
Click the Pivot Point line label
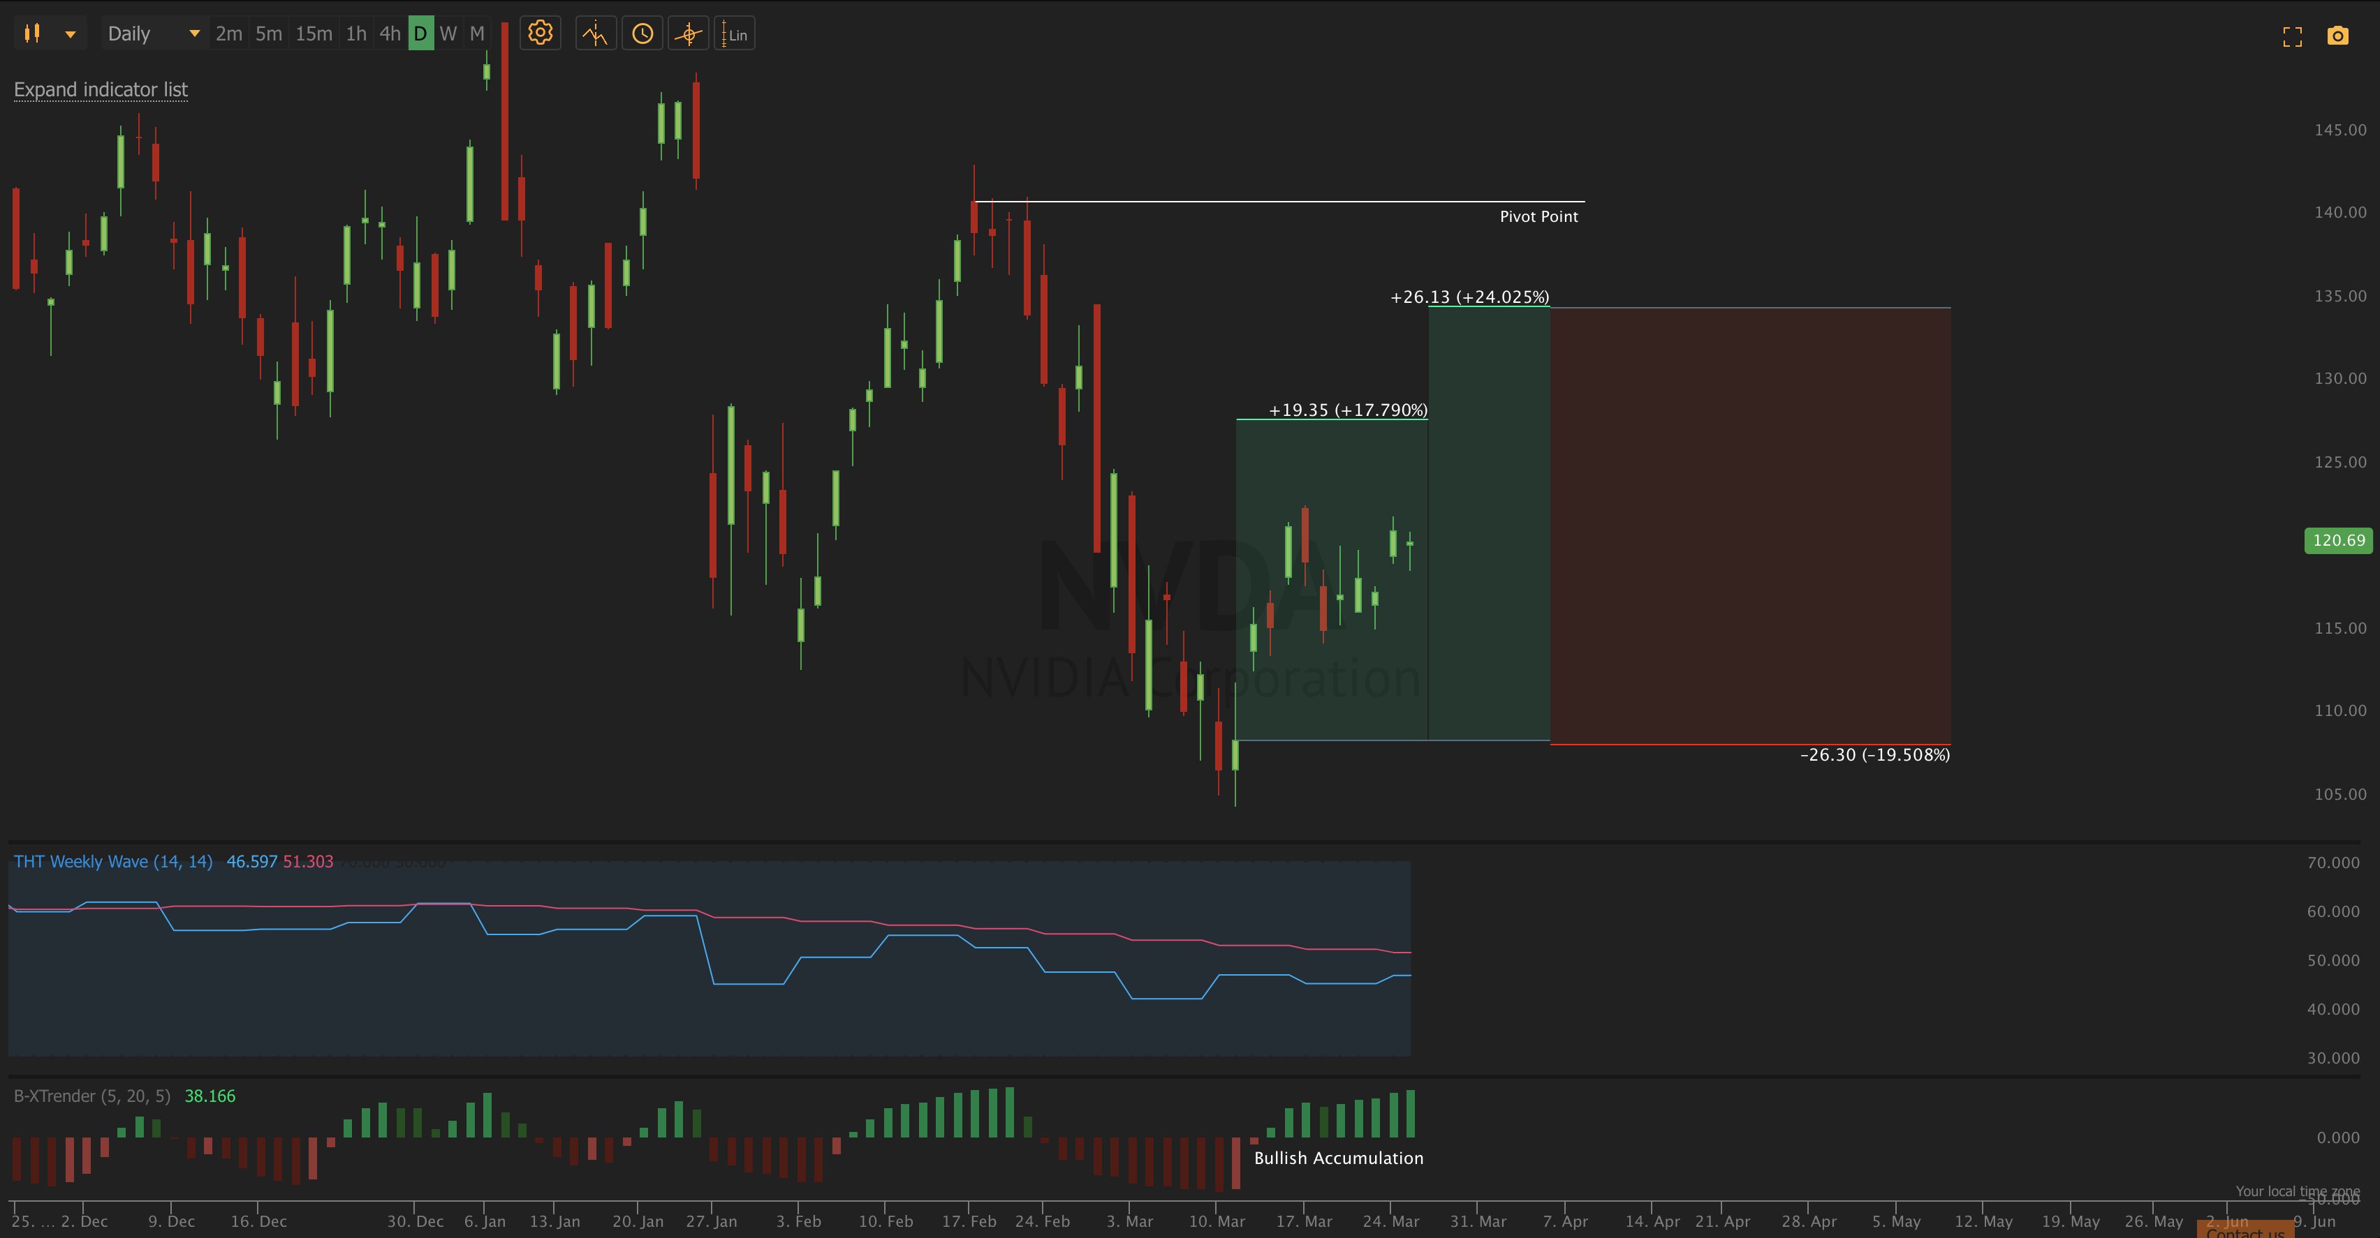pyautogui.click(x=1538, y=216)
